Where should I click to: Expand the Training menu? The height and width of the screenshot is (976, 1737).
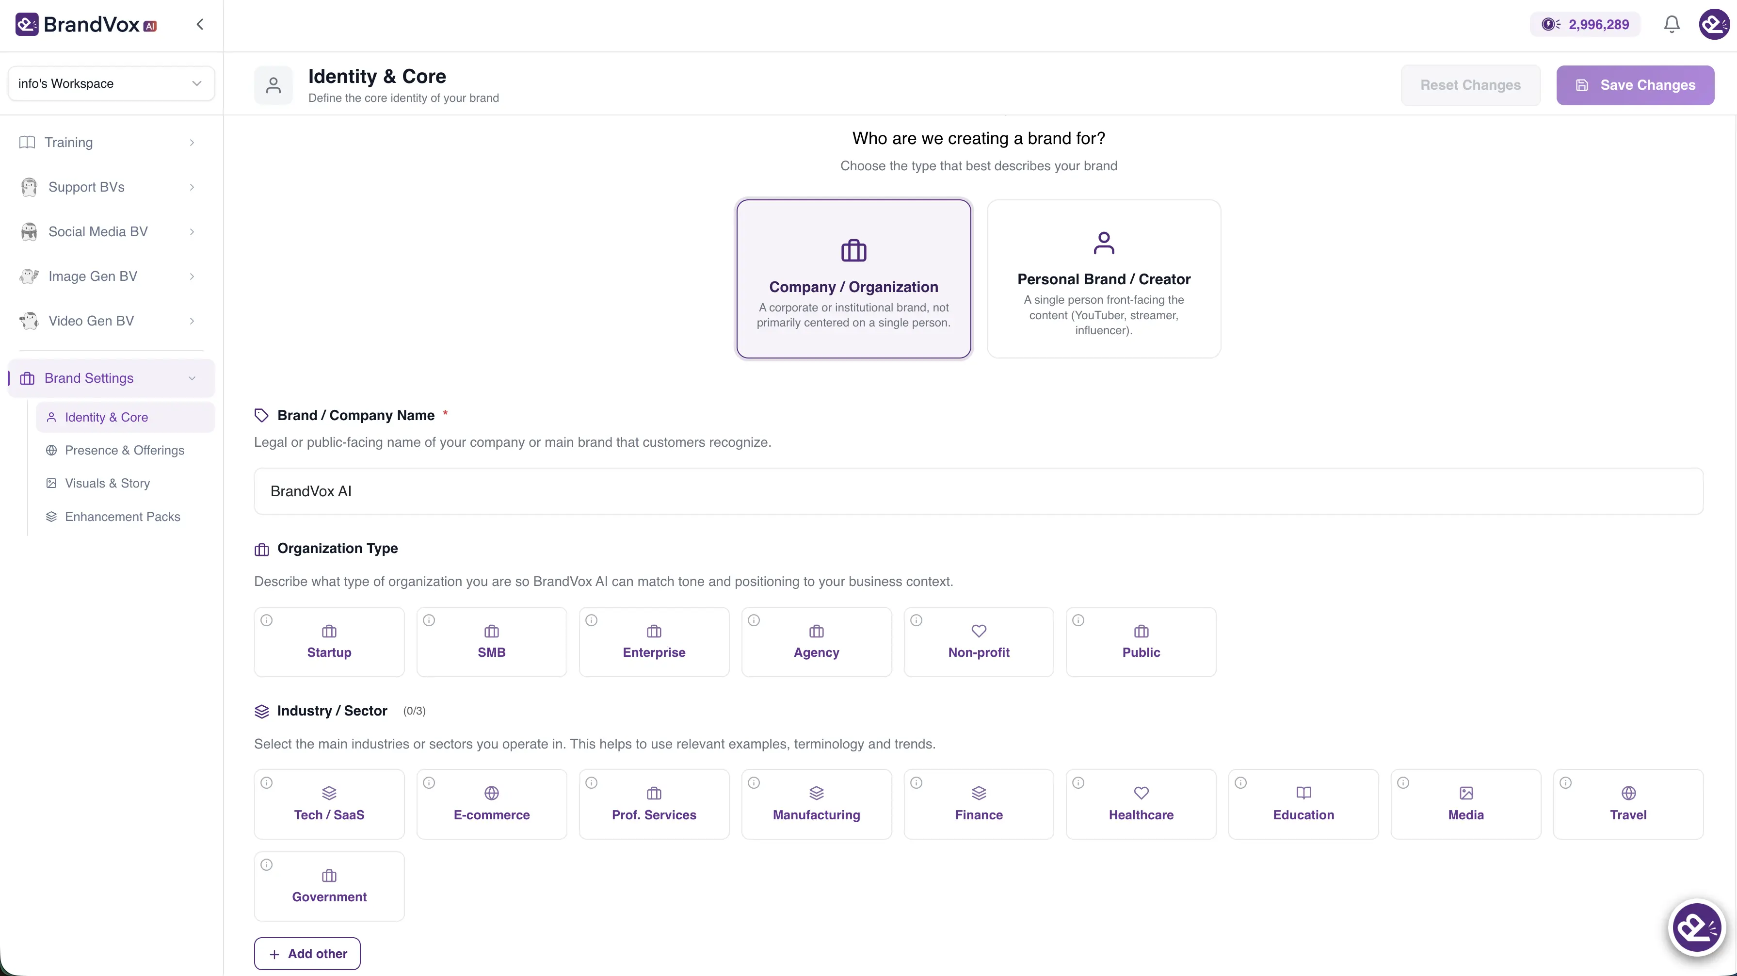[x=111, y=142]
